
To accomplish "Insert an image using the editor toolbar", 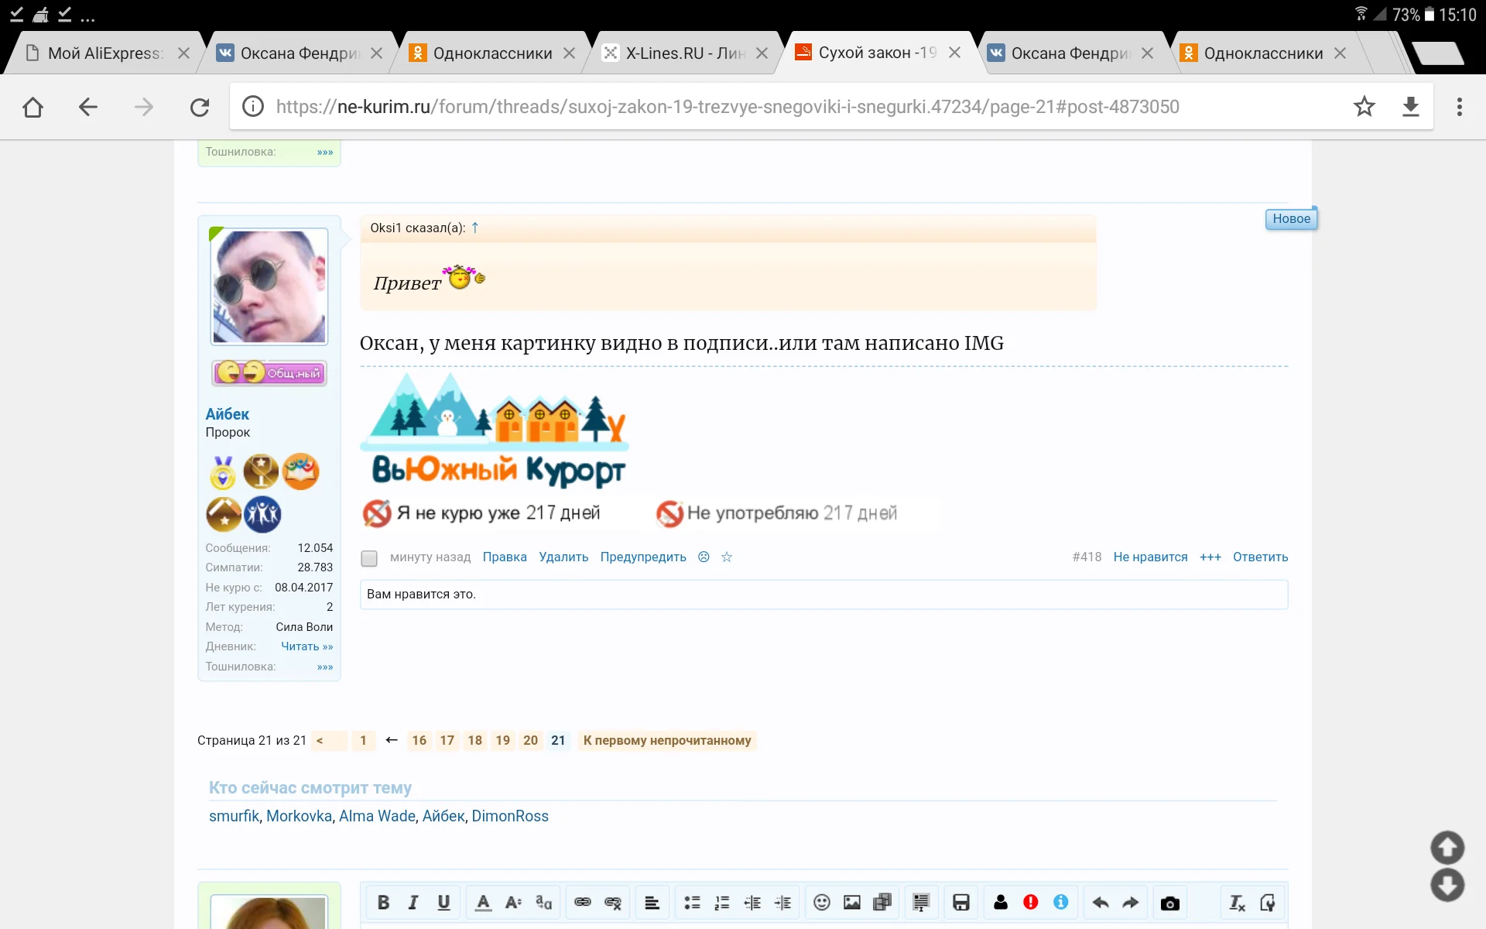I will point(852,902).
